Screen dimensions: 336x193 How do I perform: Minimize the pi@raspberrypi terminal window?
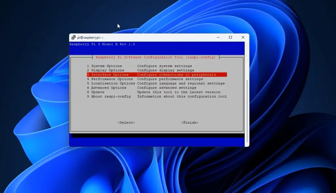(x=218, y=37)
